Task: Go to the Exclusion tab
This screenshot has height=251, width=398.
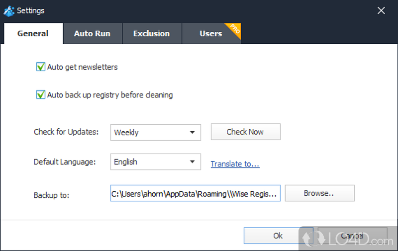Action: click(151, 34)
